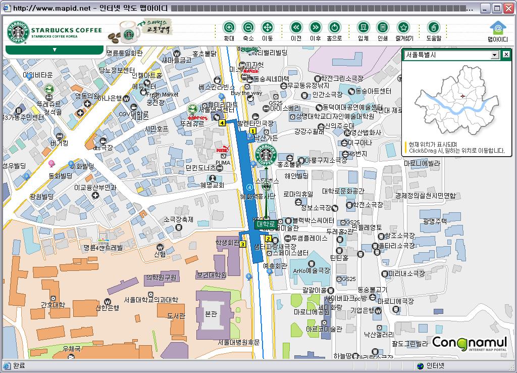The image size is (517, 373).
Task: Click the Seoul overview map thumbnail
Action: point(456,100)
